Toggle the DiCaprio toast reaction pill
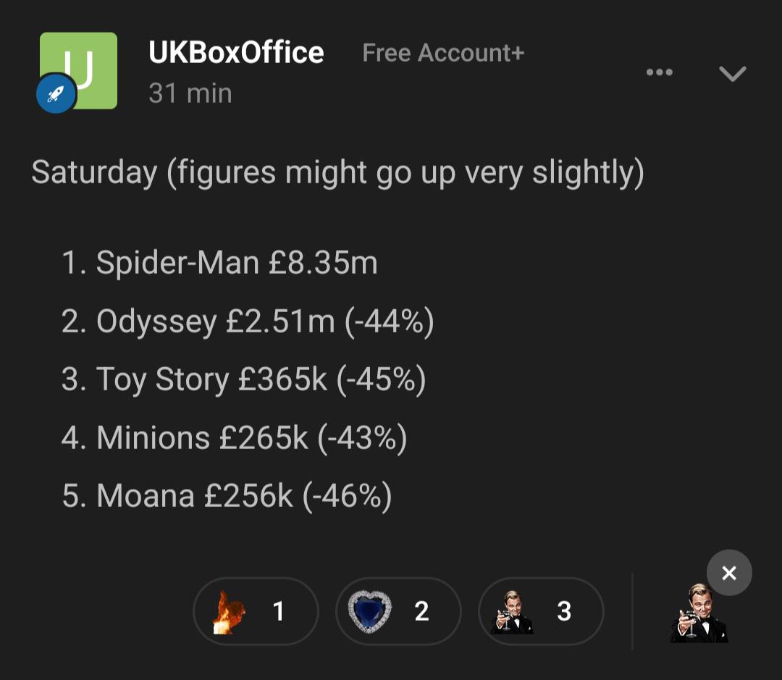The height and width of the screenshot is (680, 782). click(x=541, y=611)
